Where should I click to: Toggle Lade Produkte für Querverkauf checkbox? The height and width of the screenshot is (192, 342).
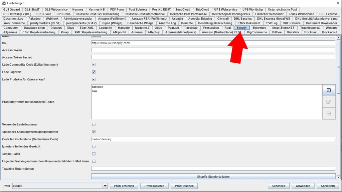click(94, 79)
